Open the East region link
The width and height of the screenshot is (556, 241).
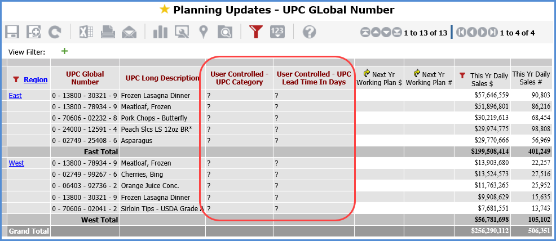pos(15,96)
